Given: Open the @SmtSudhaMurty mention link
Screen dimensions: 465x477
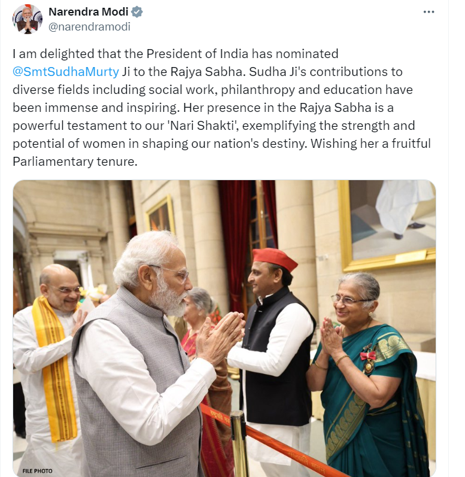Looking at the screenshot, I should tap(66, 72).
